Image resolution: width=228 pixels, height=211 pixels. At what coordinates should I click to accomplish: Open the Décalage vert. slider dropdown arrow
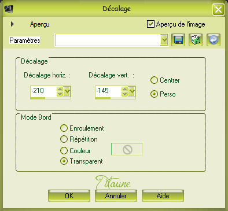[x=132, y=91]
